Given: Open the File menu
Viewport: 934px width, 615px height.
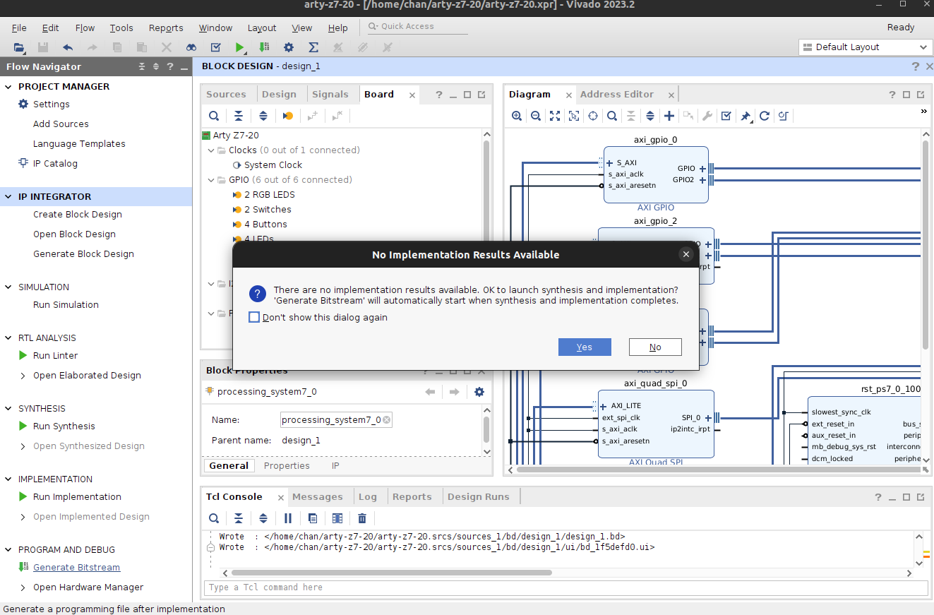Looking at the screenshot, I should [x=19, y=28].
